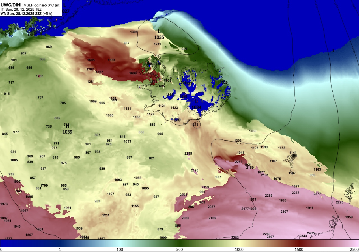This screenshot has width=359, height=252.
Task: Click the height value 1727
Action: [99, 72]
